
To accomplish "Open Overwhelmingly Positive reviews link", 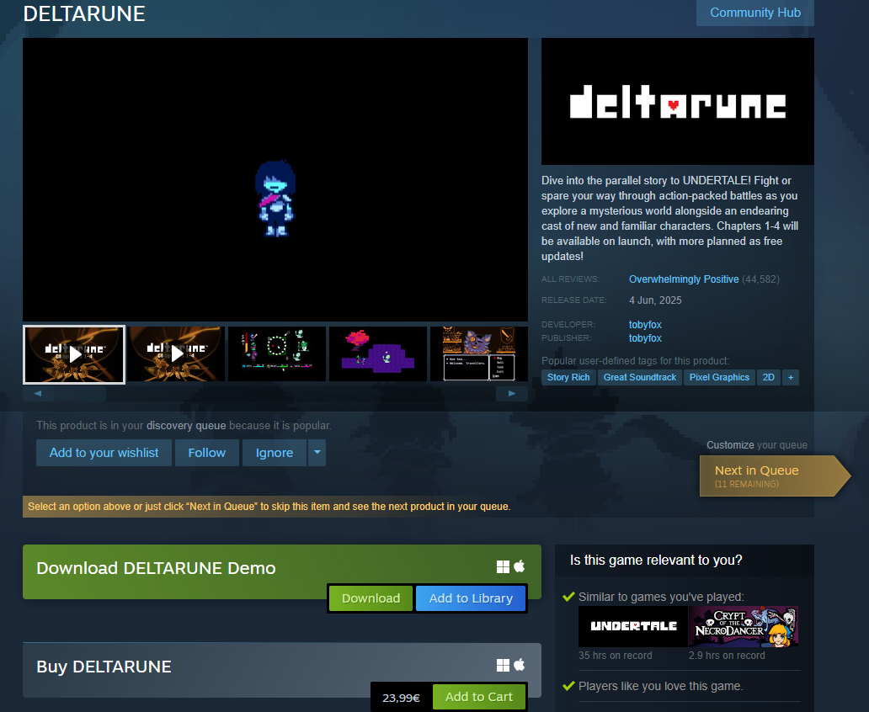I will (x=684, y=279).
